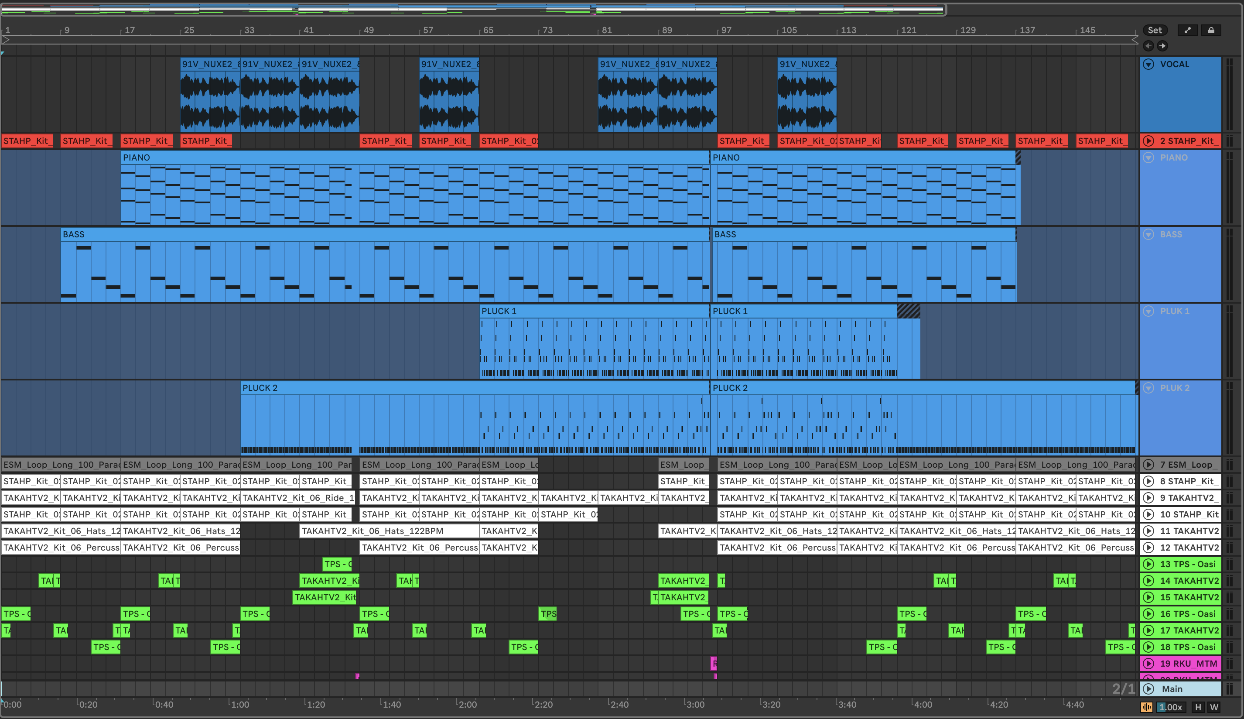Toggle the automation mode button

[x=1187, y=30]
